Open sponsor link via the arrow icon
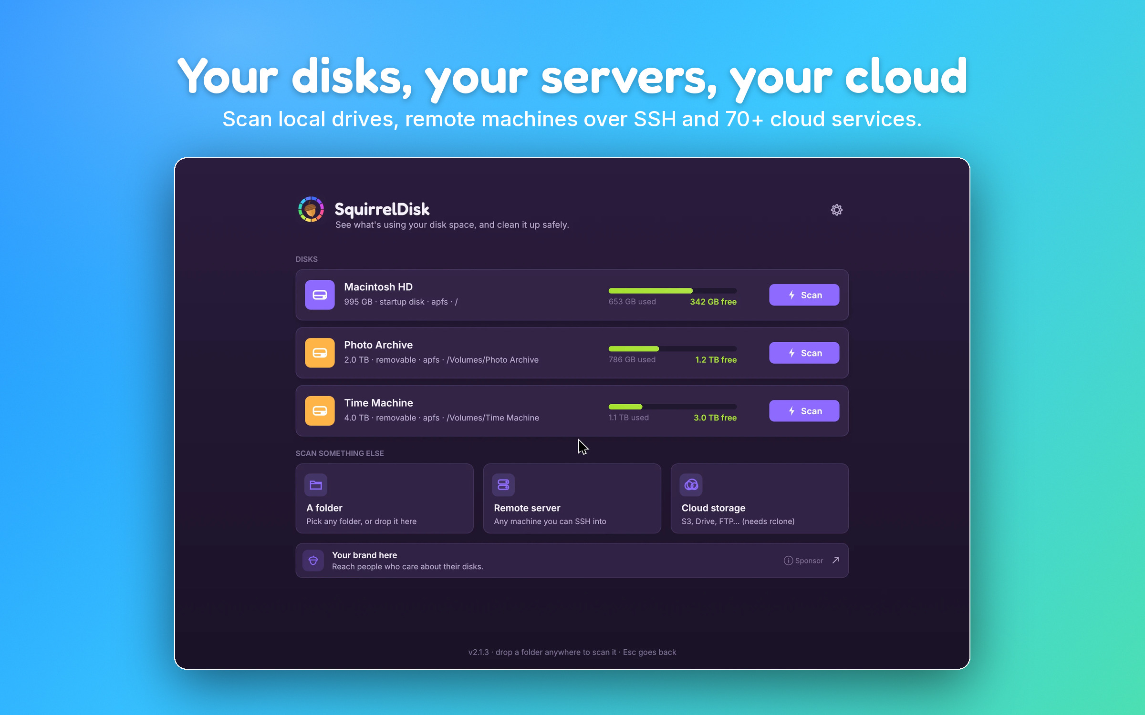Image resolution: width=1145 pixels, height=715 pixels. pos(835,560)
